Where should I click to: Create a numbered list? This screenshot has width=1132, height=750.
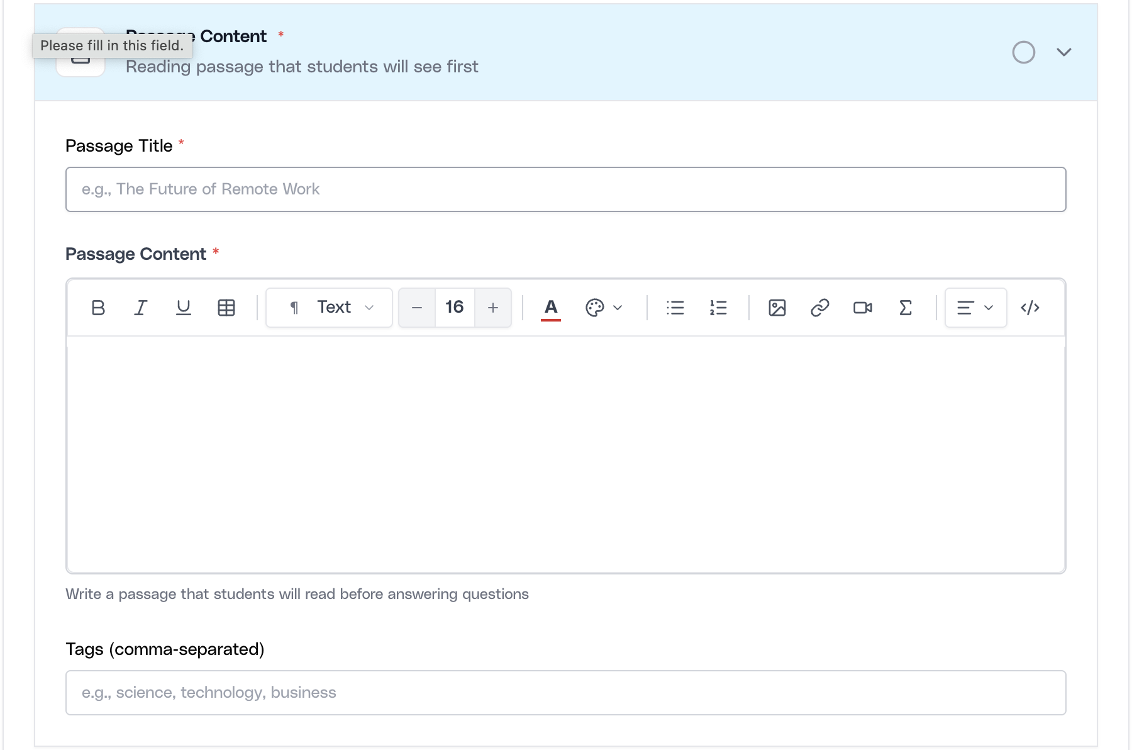[718, 308]
